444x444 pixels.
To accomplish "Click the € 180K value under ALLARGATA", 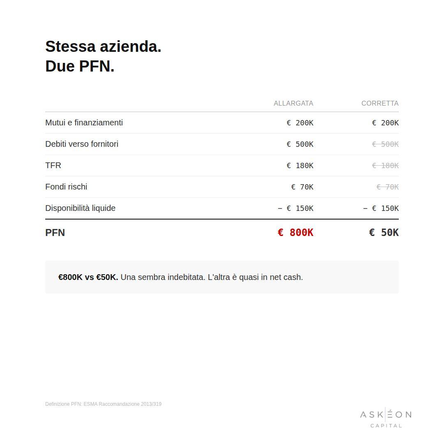I will (x=300, y=166).
